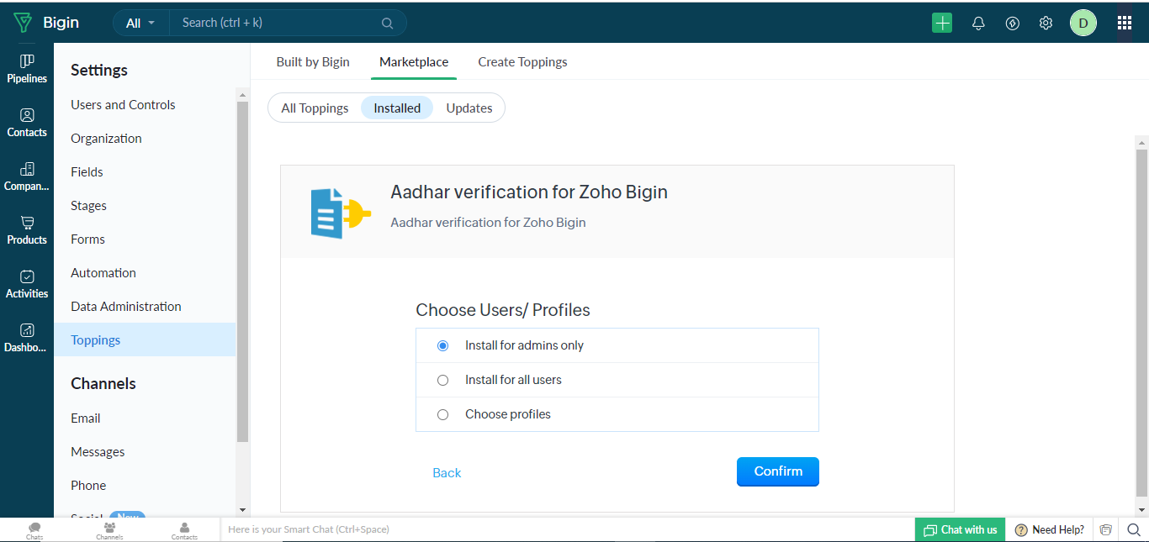Click the settings sidebar scroll-down arrow
The height and width of the screenshot is (542, 1149).
[x=243, y=510]
